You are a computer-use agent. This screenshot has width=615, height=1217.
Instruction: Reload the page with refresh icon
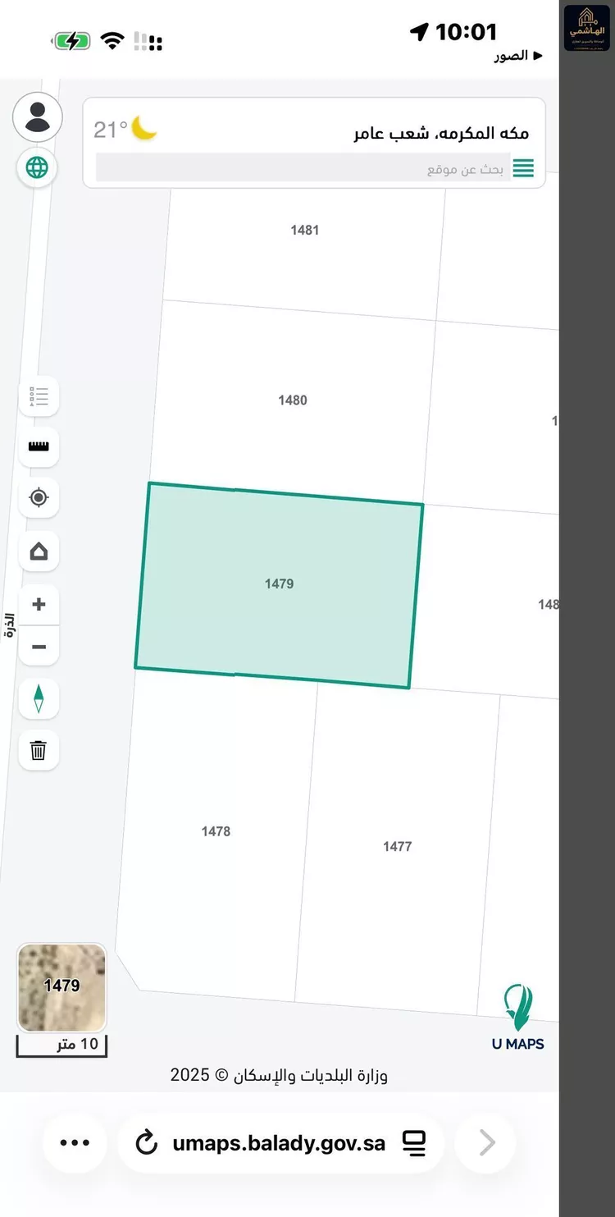coord(146,1142)
